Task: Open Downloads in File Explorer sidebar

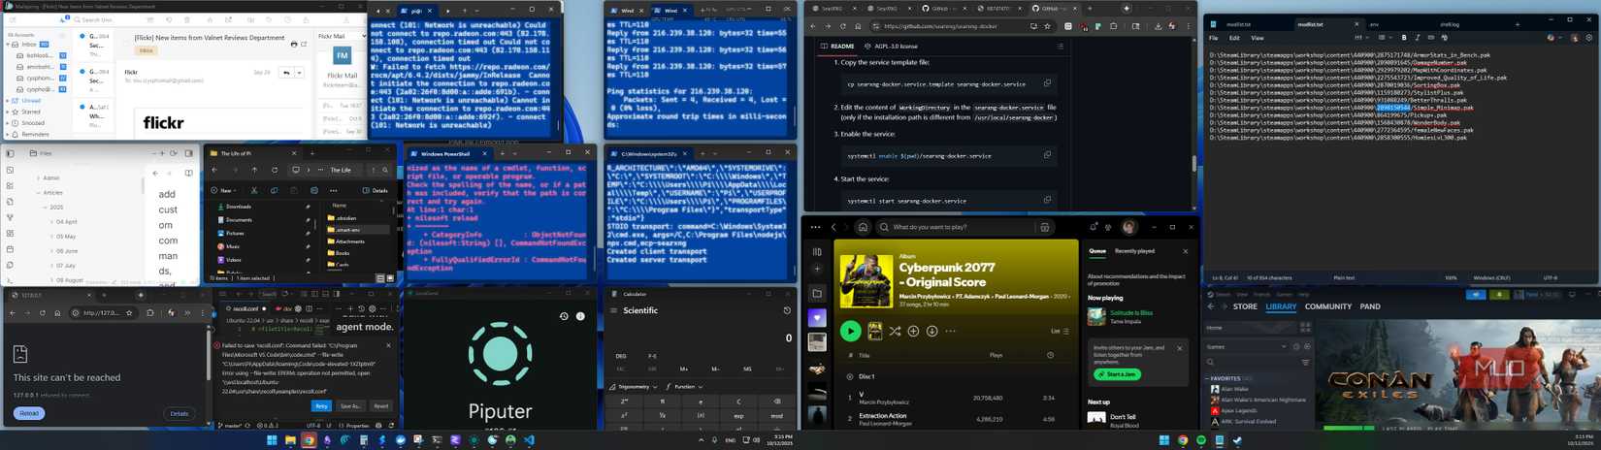Action: tap(239, 207)
